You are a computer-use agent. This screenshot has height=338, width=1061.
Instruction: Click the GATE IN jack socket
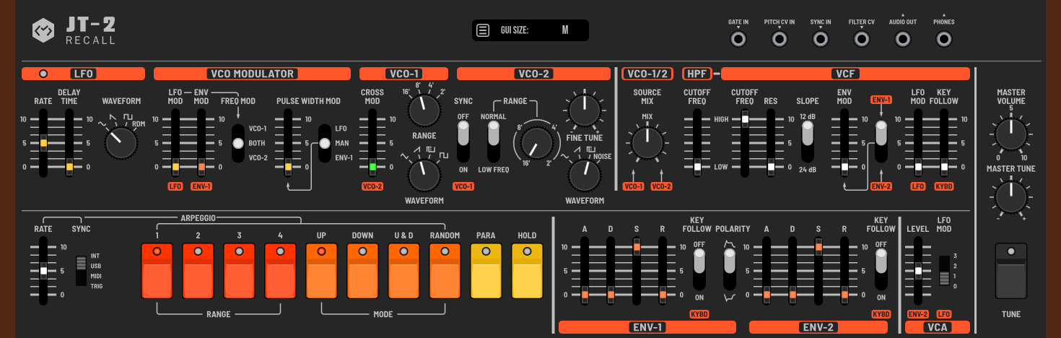pos(738,39)
